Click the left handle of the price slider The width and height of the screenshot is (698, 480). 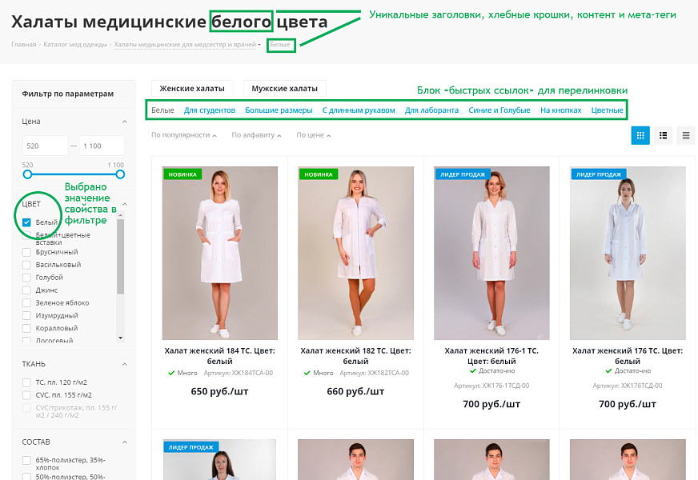tap(26, 174)
